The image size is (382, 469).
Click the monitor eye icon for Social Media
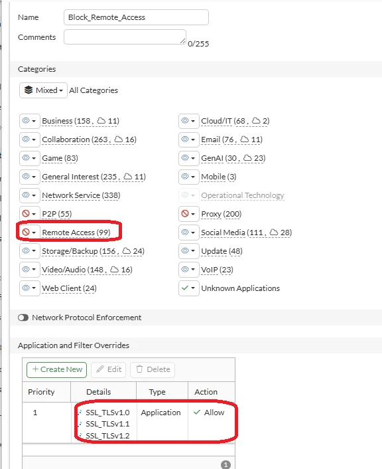(x=185, y=232)
